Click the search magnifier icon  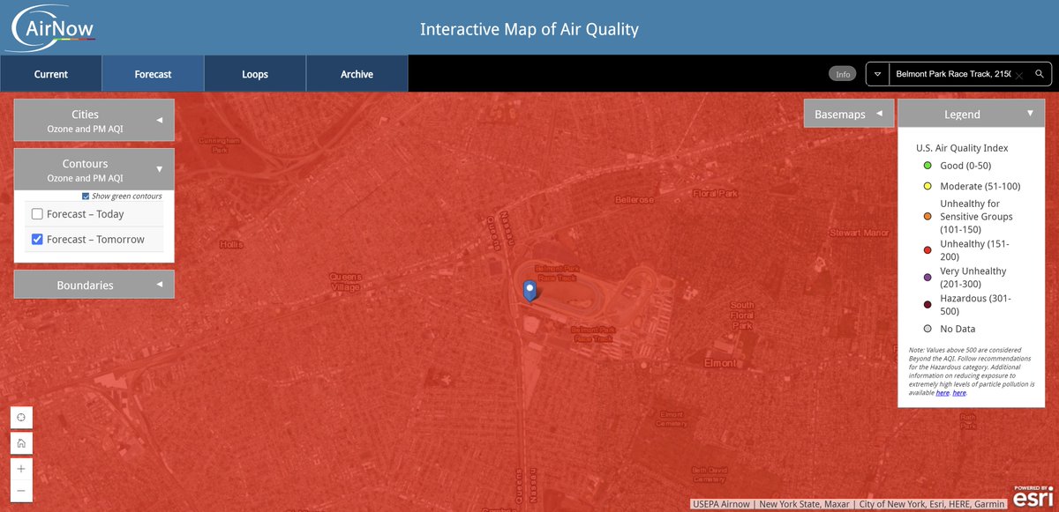tap(1040, 74)
